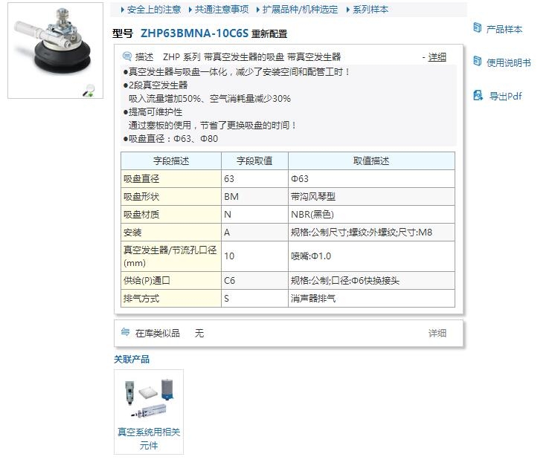Open the 真空系统用相关元件 link
Image resolution: width=555 pixels, height=474 pixels.
149,438
